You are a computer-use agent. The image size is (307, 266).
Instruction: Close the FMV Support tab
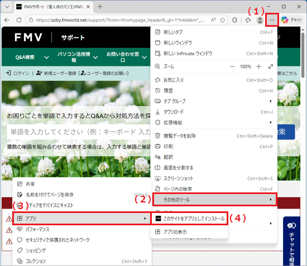pyautogui.click(x=88, y=7)
